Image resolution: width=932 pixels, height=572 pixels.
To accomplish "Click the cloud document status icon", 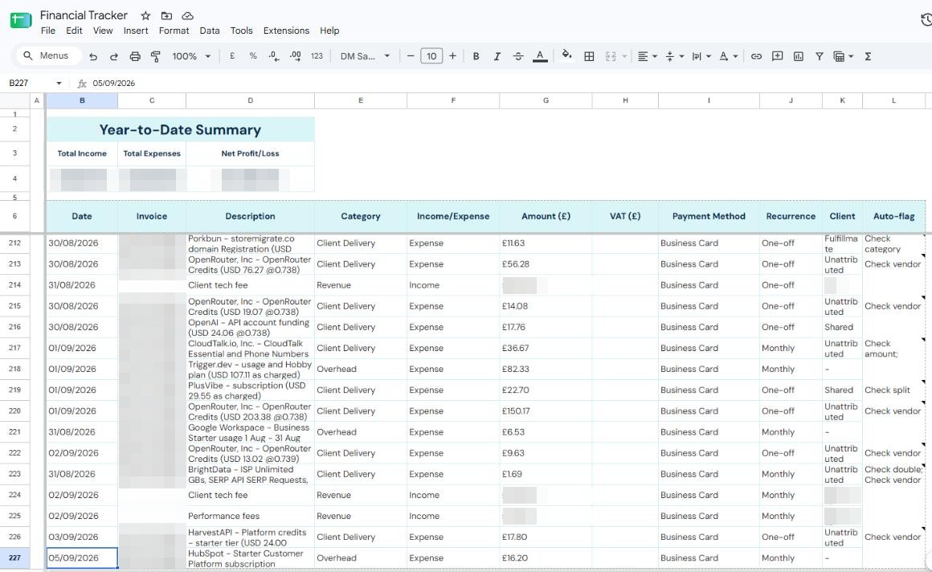I will tap(188, 15).
